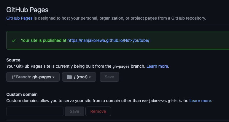Click the Remove custom domain button
Screen dimensions: 229x122
[x=98, y=111]
